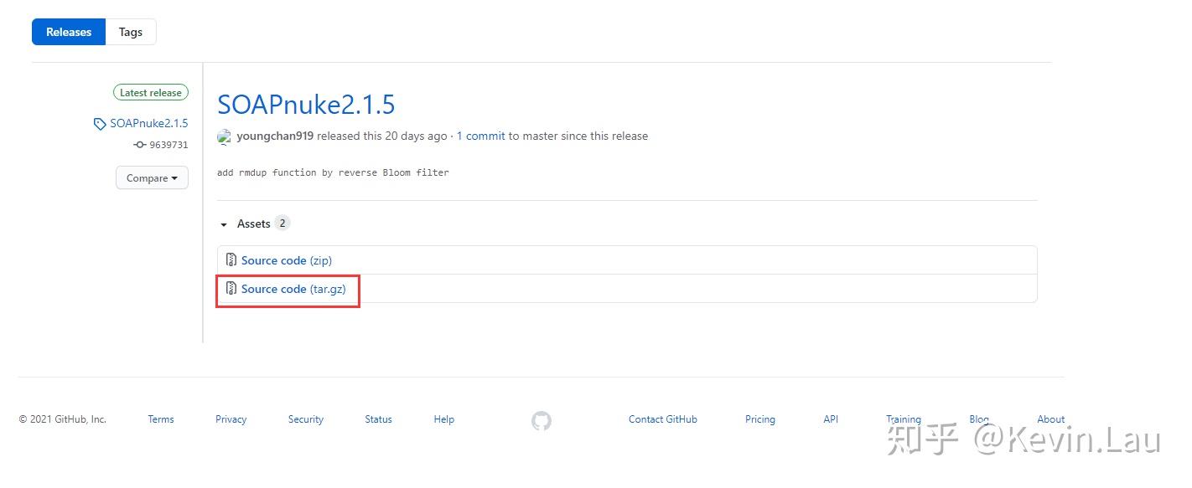Screen dimensions: 1192x488
Task: Select the Releases tab
Action: point(69,32)
